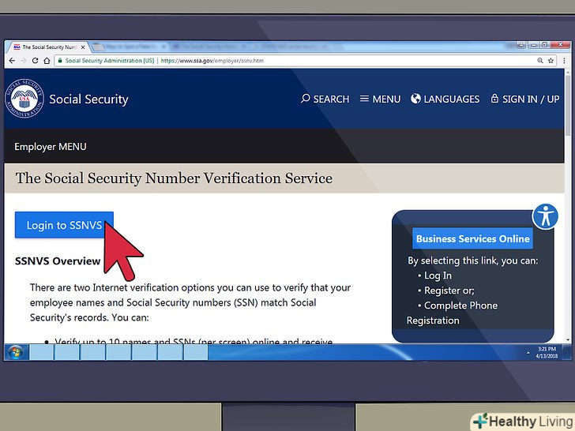Show hidden tray icons arrow
Image resolution: width=575 pixels, height=431 pixels.
click(528, 353)
